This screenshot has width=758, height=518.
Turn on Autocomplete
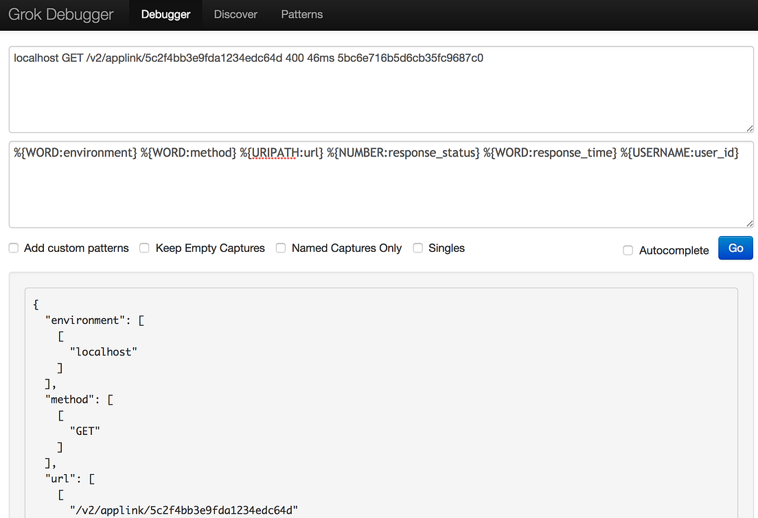[628, 250]
